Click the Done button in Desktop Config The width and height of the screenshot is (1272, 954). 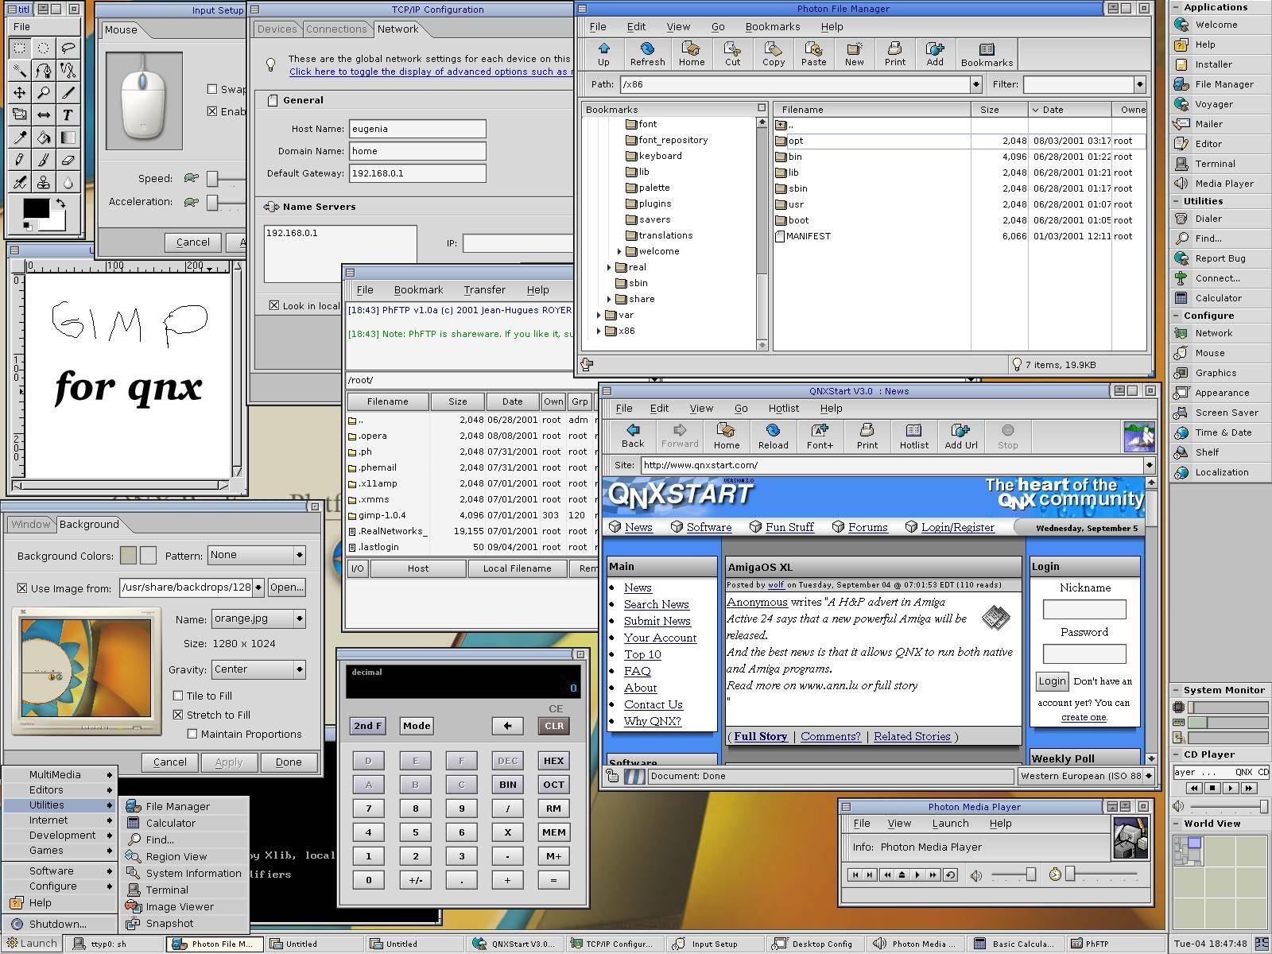click(x=289, y=762)
